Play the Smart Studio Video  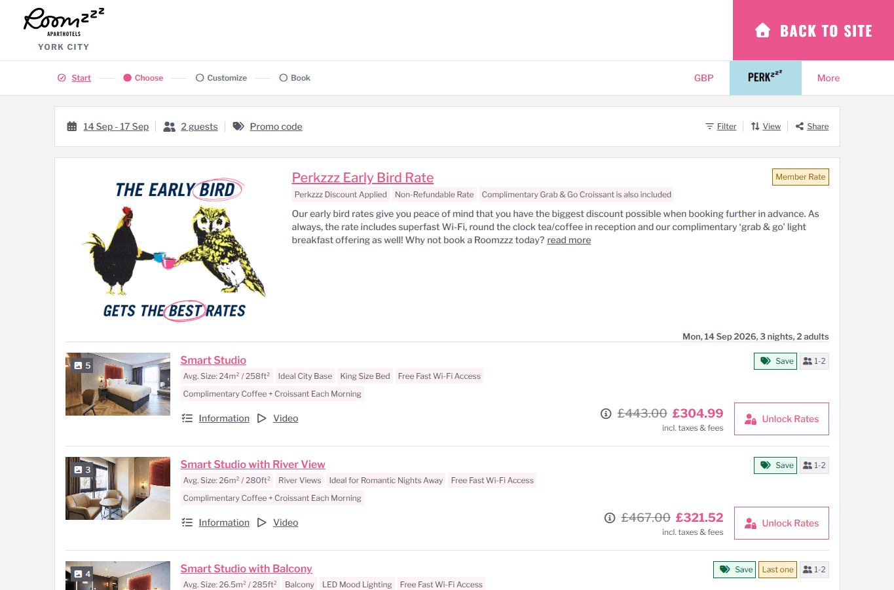click(x=286, y=418)
